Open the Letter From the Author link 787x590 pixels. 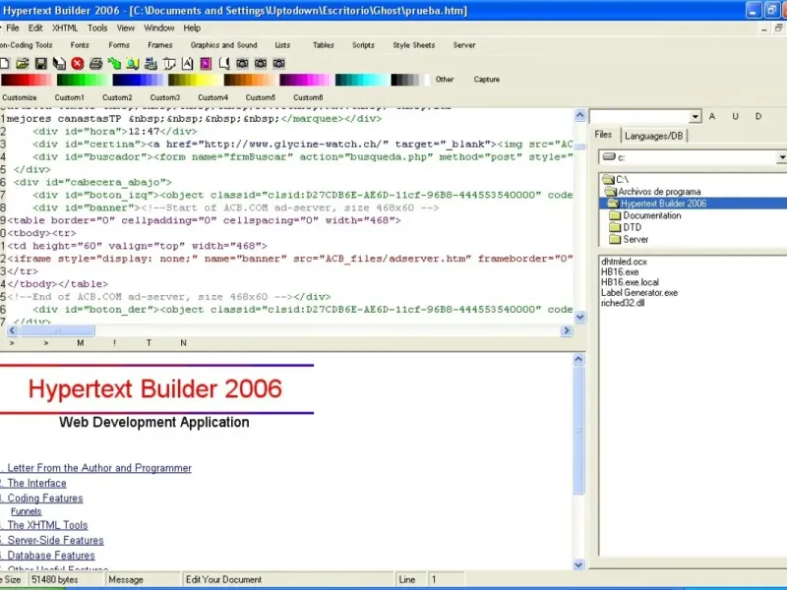point(99,468)
